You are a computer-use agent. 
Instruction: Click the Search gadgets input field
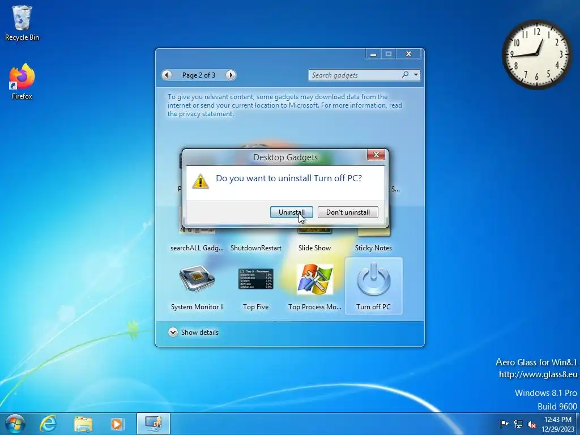click(x=355, y=75)
